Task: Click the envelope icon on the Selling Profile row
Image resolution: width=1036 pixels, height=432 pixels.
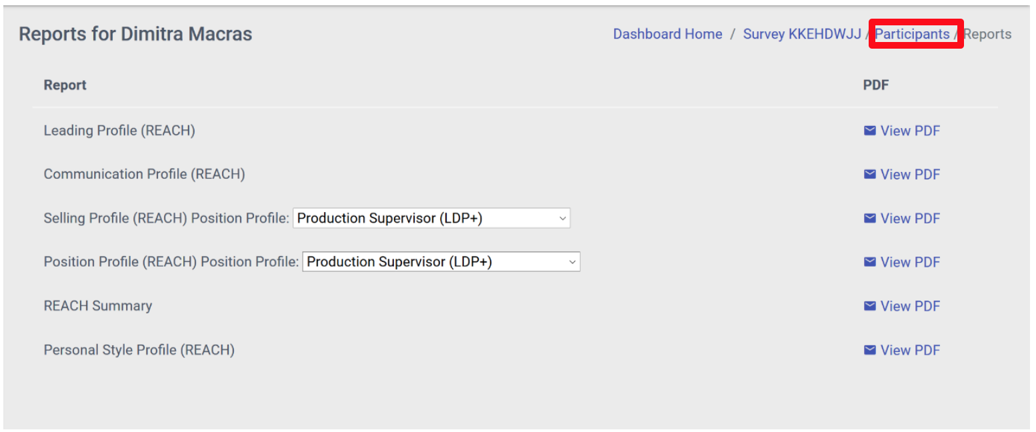Action: click(x=870, y=218)
